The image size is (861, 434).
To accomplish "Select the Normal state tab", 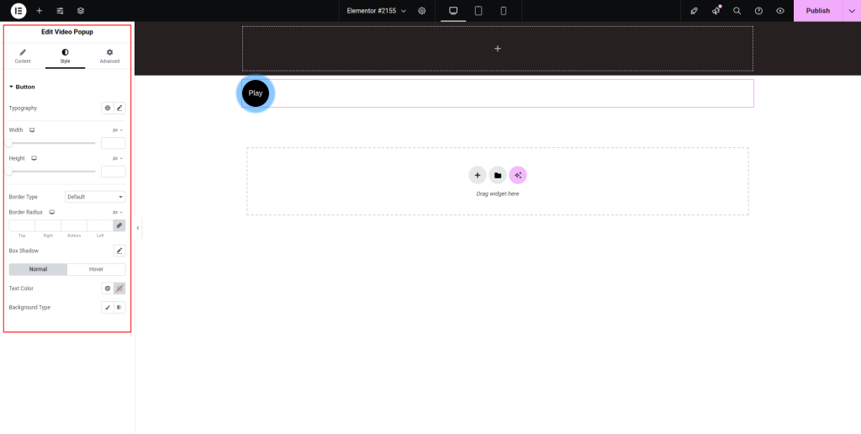I will click(39, 269).
